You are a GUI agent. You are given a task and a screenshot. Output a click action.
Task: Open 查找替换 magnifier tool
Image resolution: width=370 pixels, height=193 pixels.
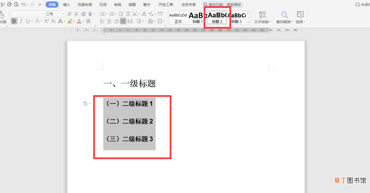click(x=284, y=17)
